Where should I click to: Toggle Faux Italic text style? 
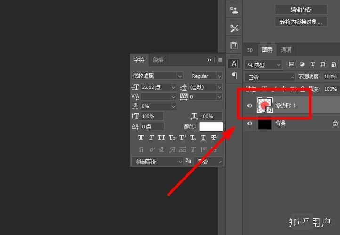point(151,137)
